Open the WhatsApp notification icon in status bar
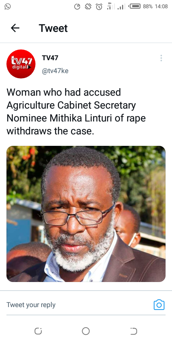Screen dimensions: 172x344 [8, 6]
